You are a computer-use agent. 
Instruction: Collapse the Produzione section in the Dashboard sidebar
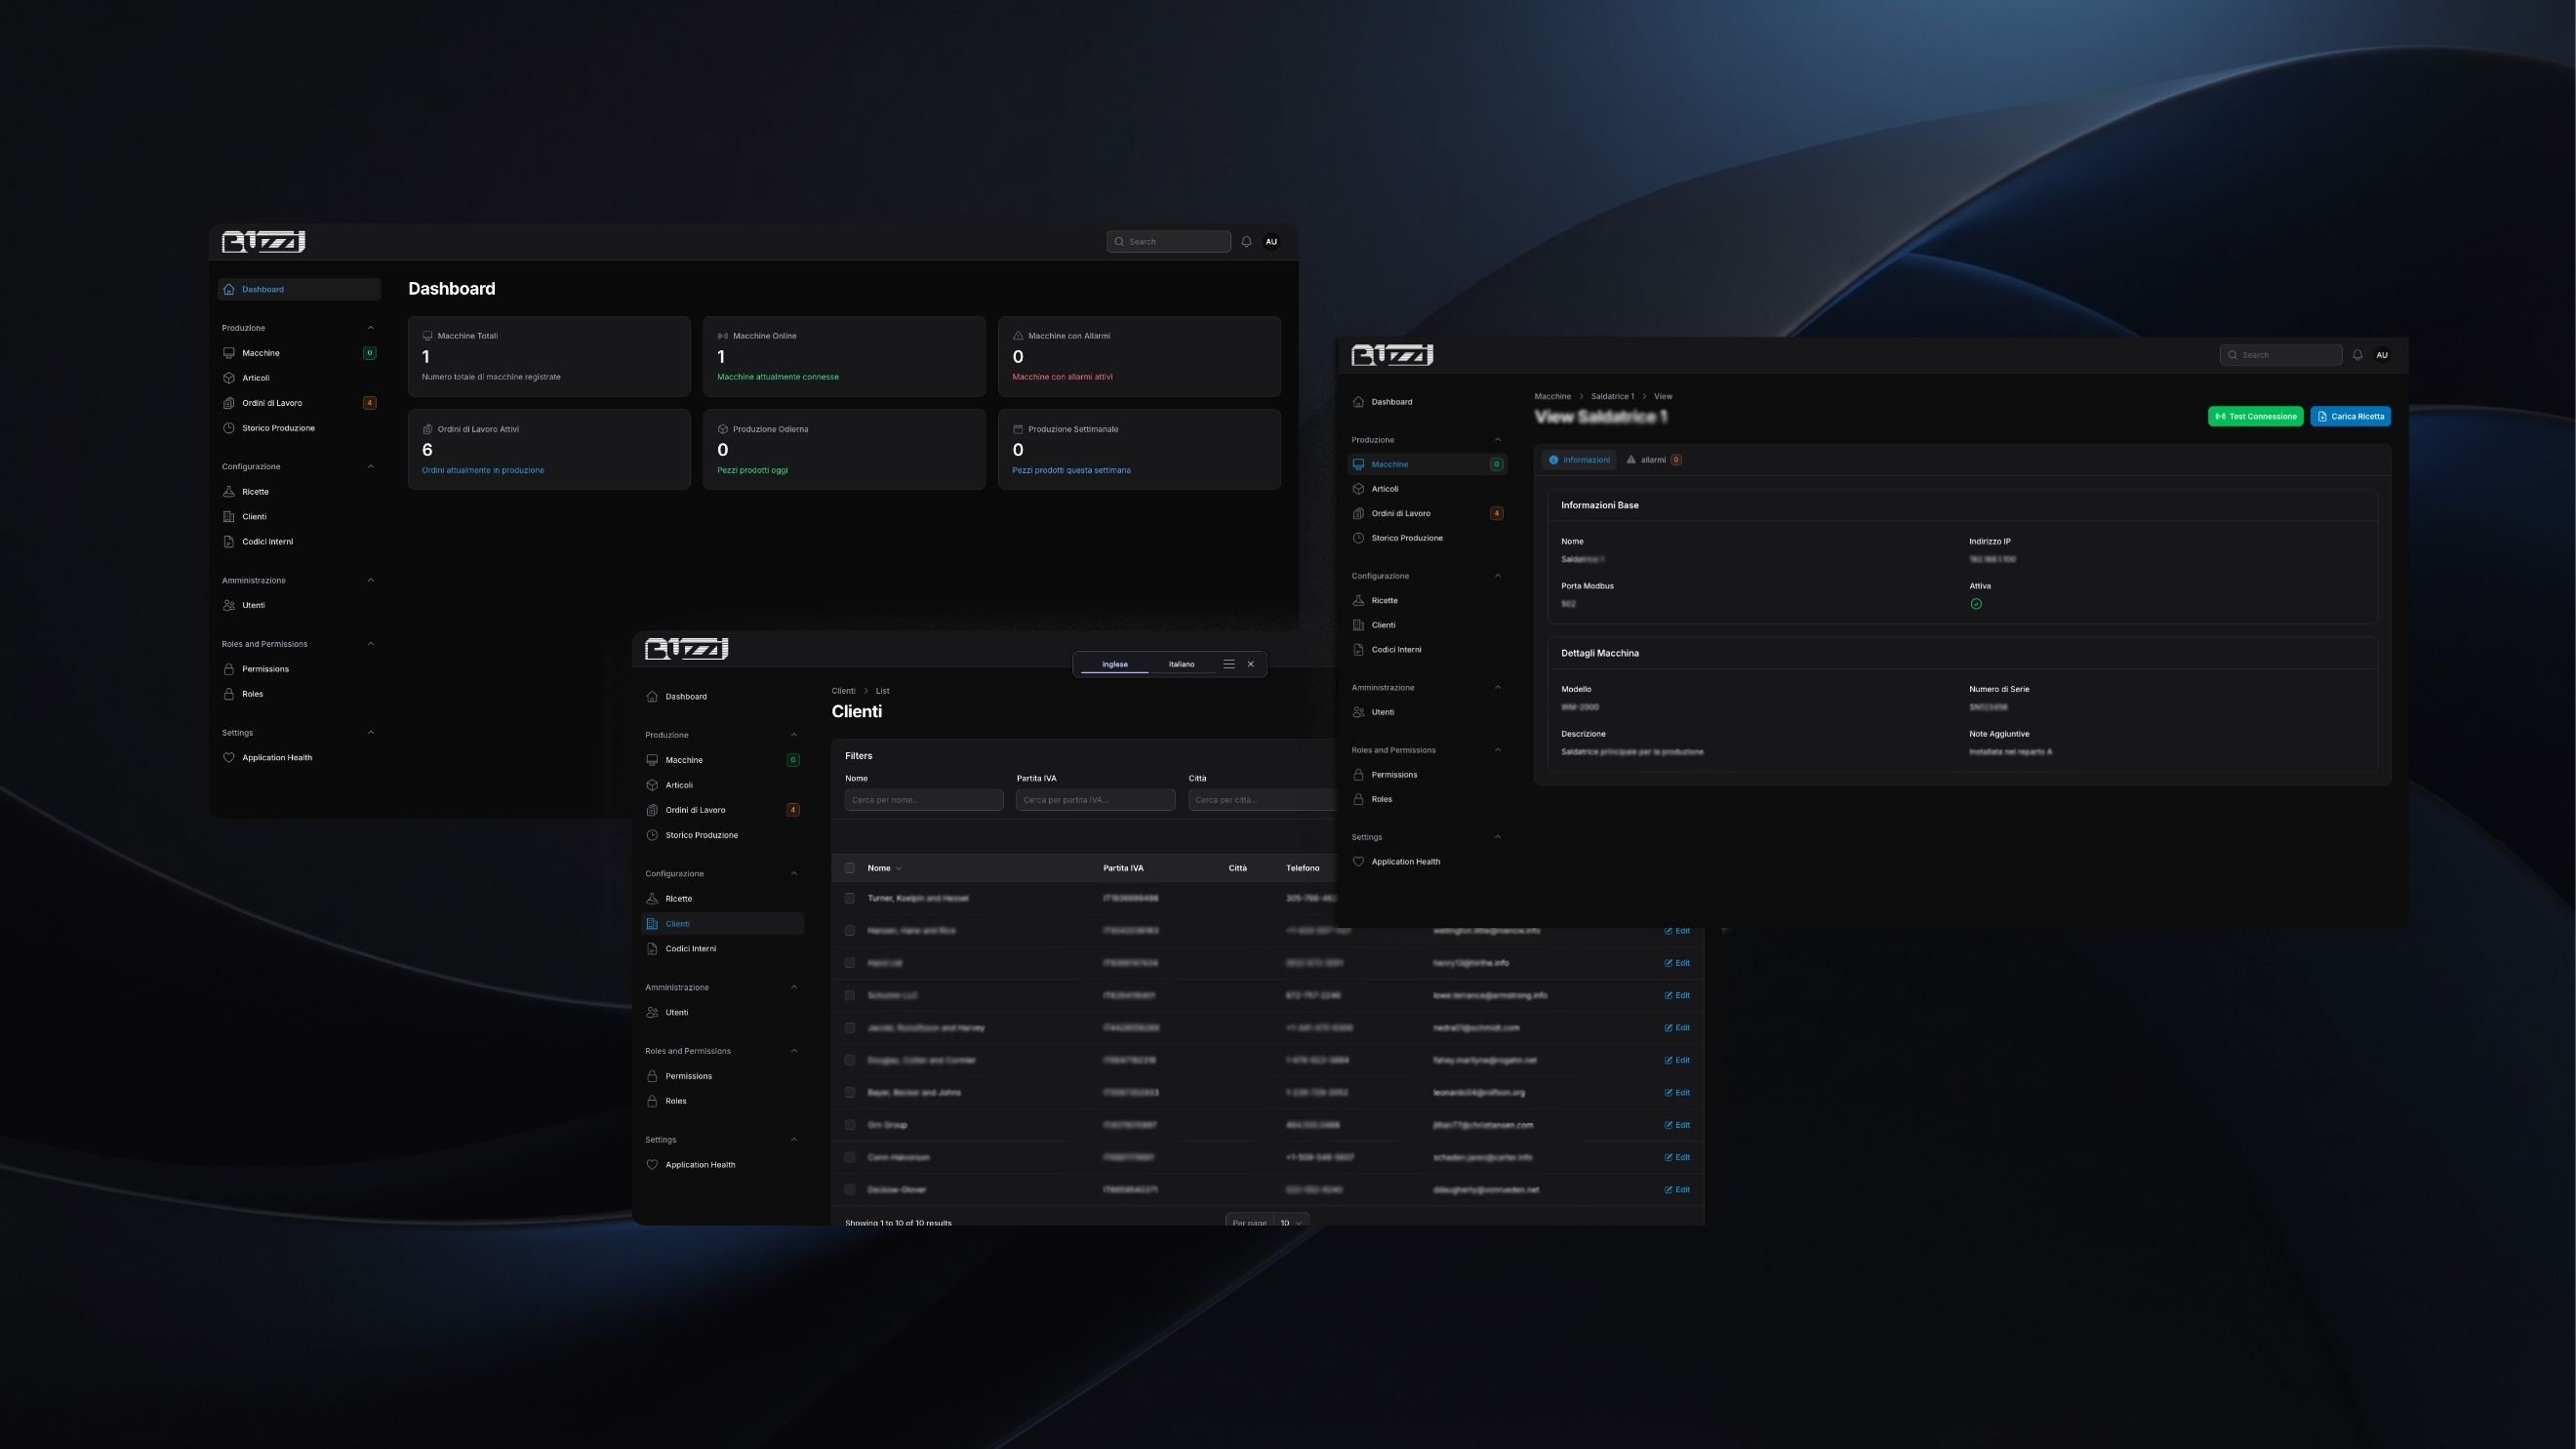click(371, 328)
